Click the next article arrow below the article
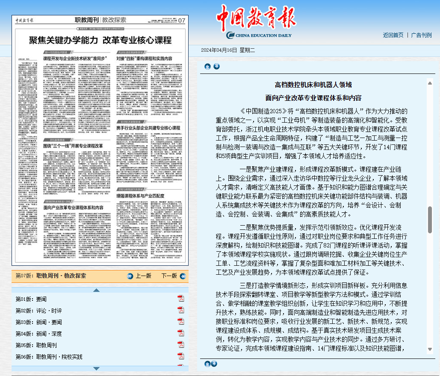The height and width of the screenshot is (376, 440). (214, 364)
